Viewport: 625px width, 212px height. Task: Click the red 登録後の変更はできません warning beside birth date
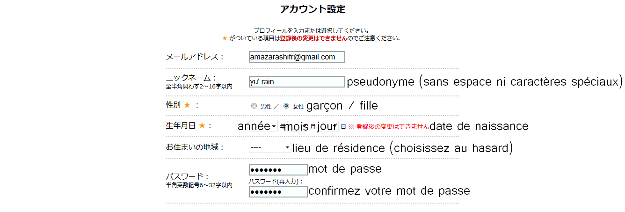[392, 127]
